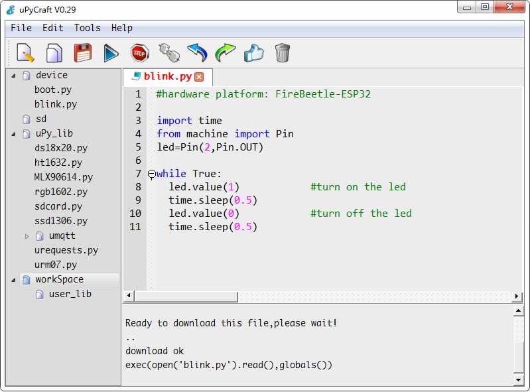Select urequests.py library file
The height and width of the screenshot is (392, 530).
[66, 250]
